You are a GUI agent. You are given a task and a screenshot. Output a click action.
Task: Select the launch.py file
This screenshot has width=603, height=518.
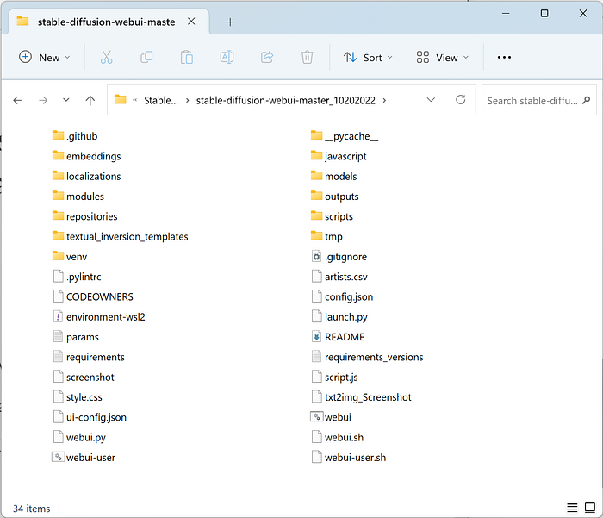coord(339,316)
